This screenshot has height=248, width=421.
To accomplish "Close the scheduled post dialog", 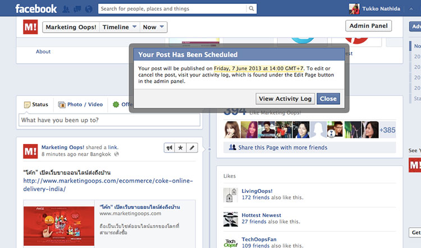I will [x=328, y=99].
